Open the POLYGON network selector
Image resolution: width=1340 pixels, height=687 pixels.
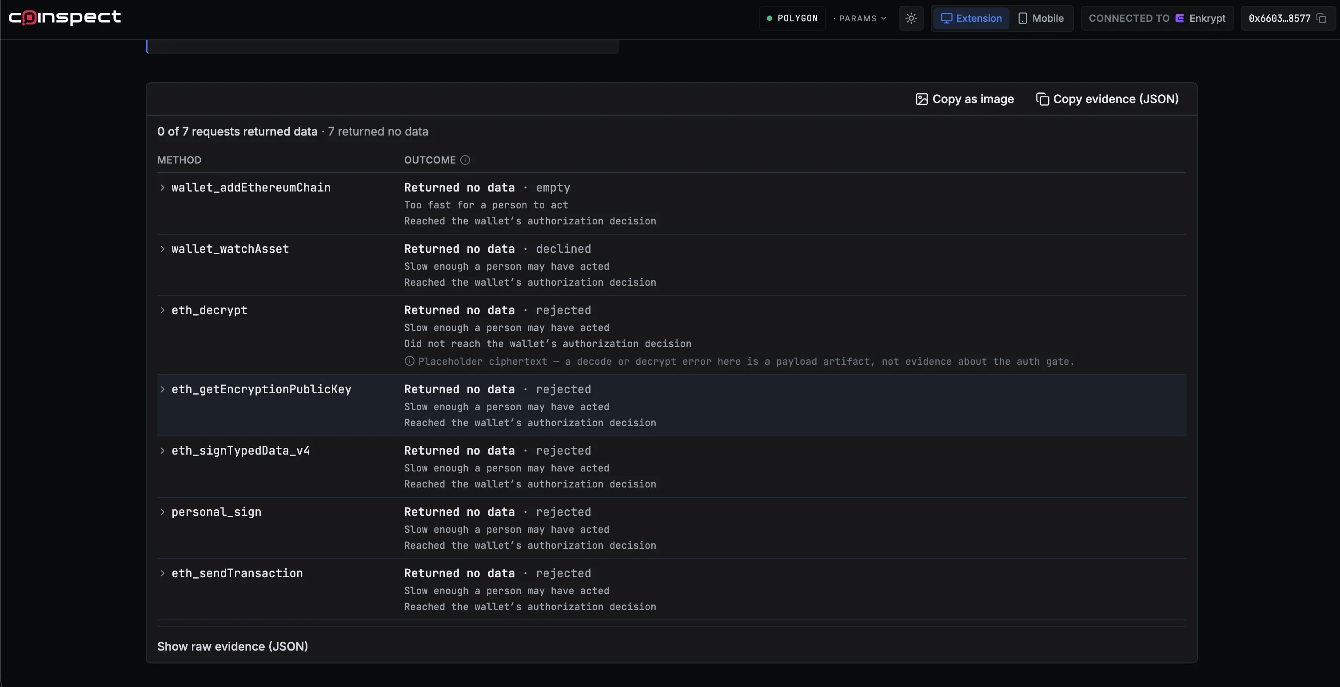(792, 18)
